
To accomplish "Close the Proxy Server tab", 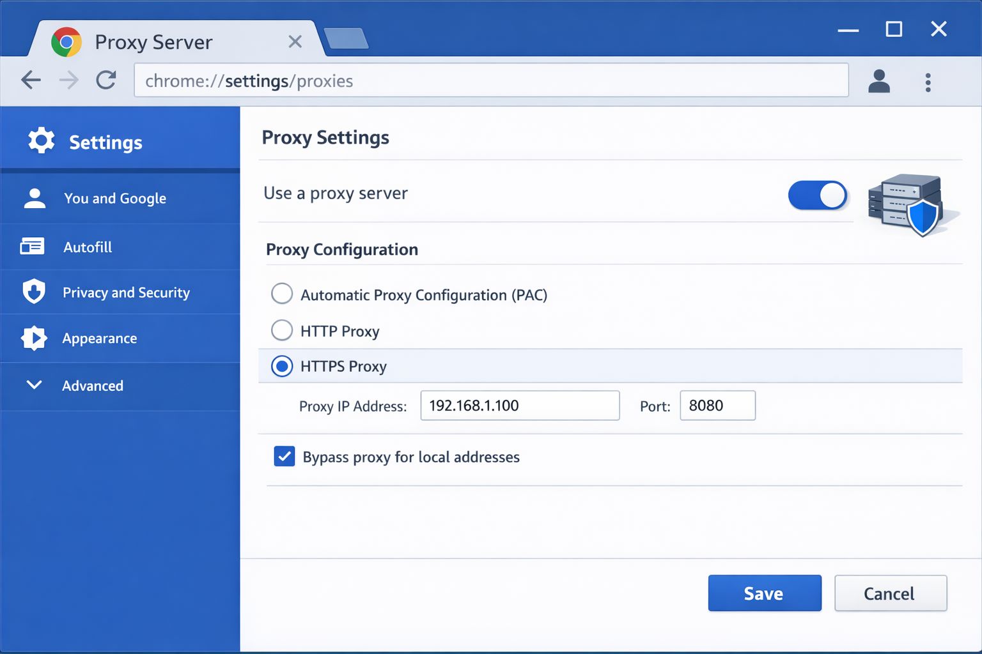I will click(x=295, y=42).
